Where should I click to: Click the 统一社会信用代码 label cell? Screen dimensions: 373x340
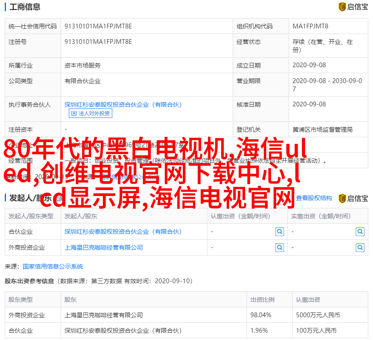click(33, 26)
